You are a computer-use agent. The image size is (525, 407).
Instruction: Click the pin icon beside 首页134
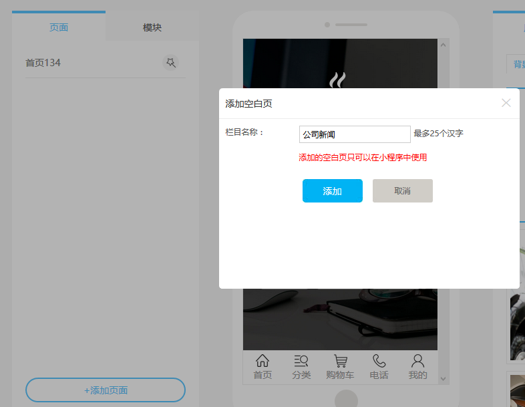(171, 63)
